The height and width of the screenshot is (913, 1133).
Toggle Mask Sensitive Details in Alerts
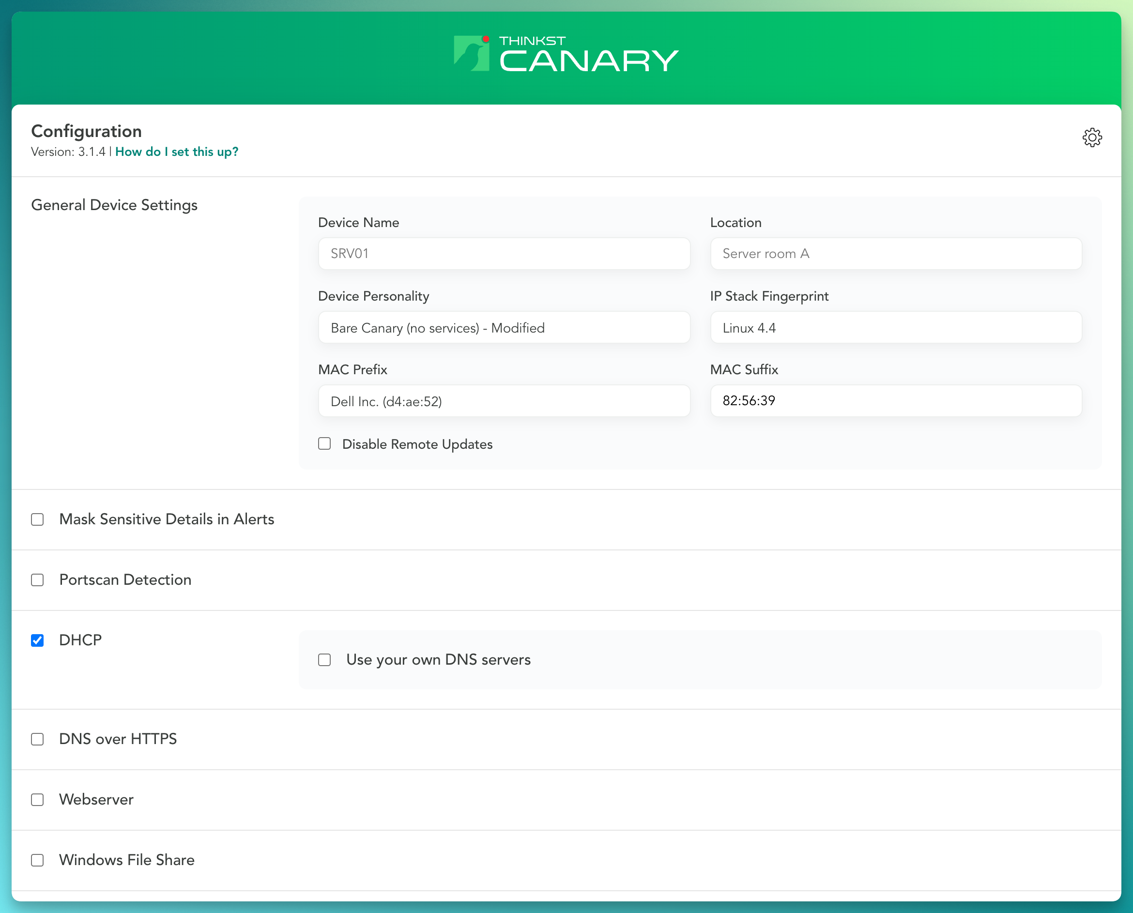37,519
